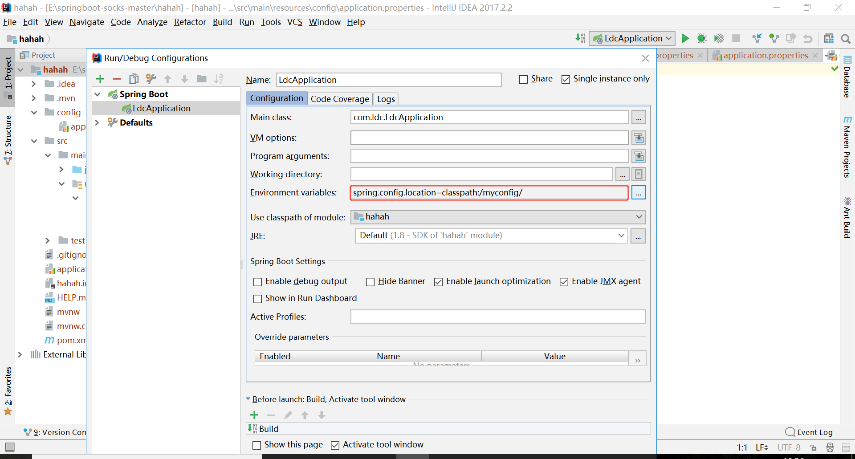
Task: Move configuration up in list
Action: 168,79
